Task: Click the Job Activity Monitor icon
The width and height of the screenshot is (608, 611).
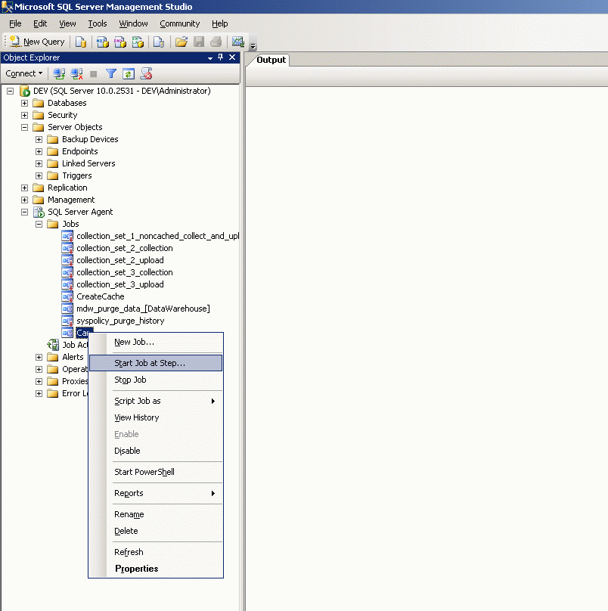Action: click(53, 345)
